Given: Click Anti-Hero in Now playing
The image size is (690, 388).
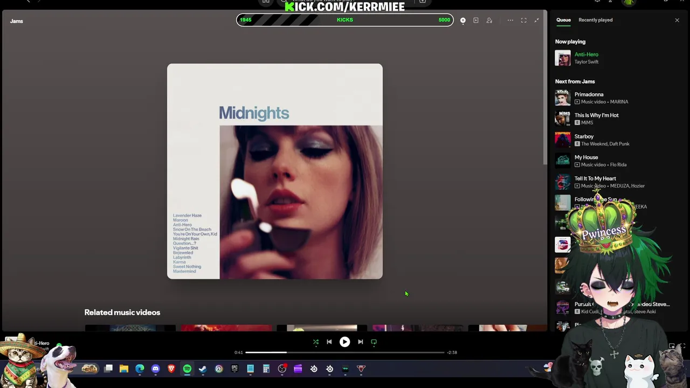Looking at the screenshot, I should coord(586,54).
